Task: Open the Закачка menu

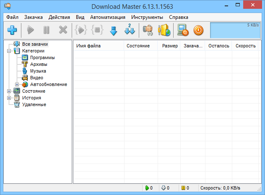Action: (x=33, y=17)
